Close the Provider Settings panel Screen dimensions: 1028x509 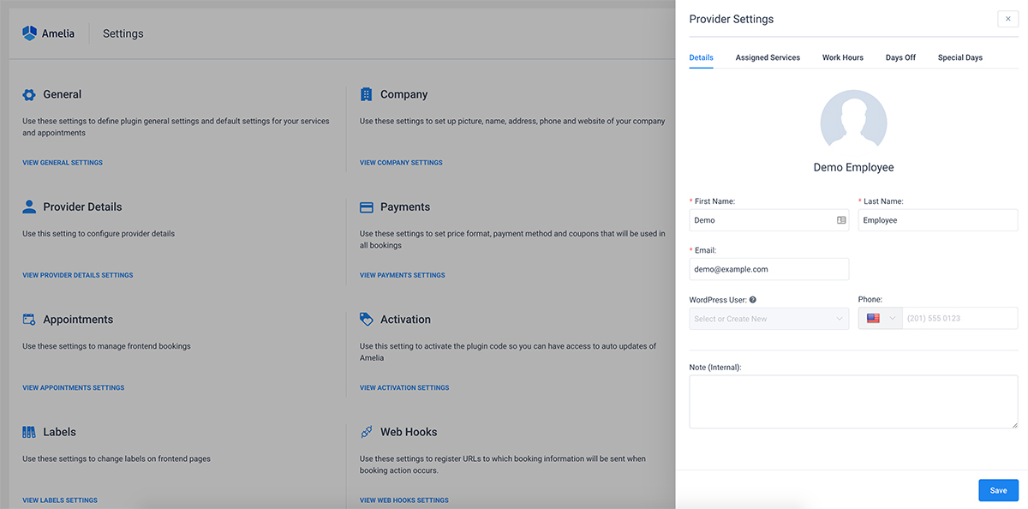click(1007, 19)
